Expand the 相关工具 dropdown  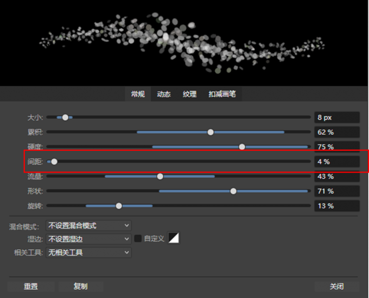[88, 252]
